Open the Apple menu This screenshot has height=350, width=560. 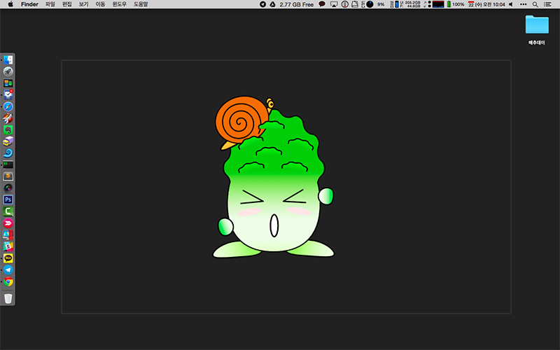(x=10, y=4)
